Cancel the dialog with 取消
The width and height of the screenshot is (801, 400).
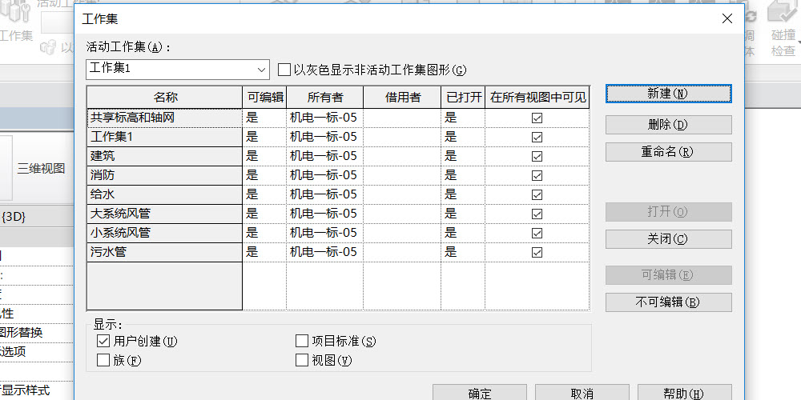(582, 393)
